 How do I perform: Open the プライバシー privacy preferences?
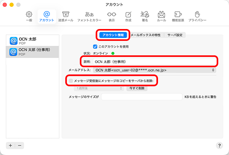202,16
